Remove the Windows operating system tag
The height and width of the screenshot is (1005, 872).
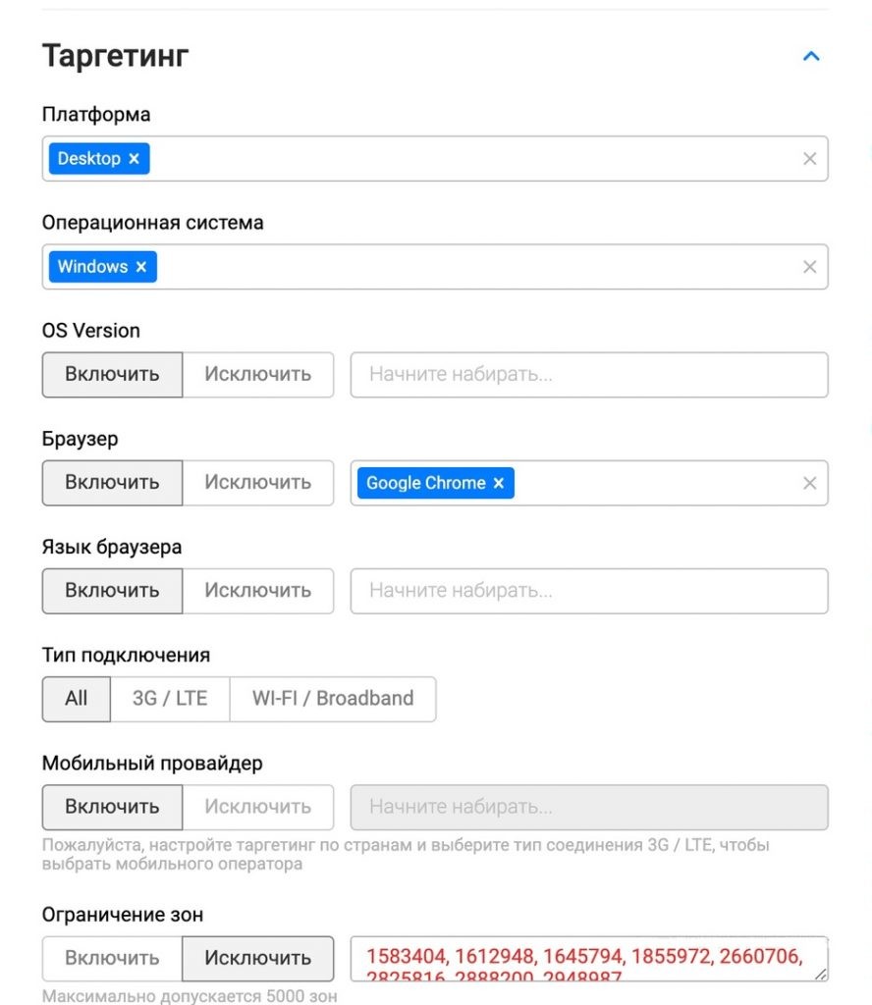coord(141,266)
